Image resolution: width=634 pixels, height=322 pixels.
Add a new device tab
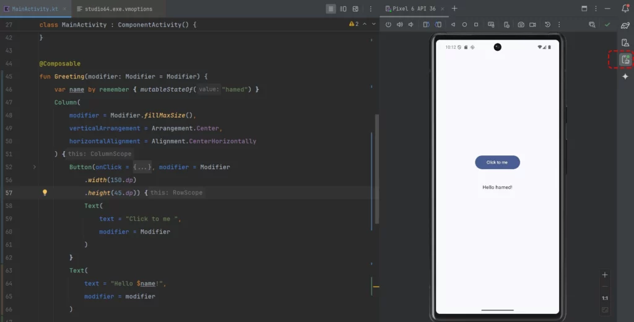454,9
